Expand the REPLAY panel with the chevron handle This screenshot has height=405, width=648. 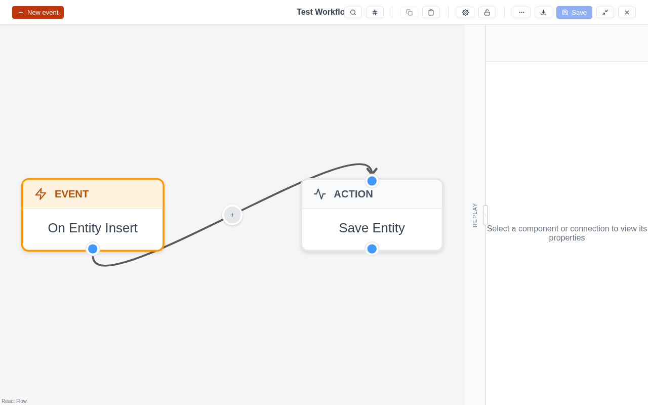click(x=485, y=215)
